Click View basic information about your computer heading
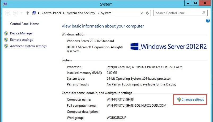Viewport: 213px width, 122px height. click(103, 26)
